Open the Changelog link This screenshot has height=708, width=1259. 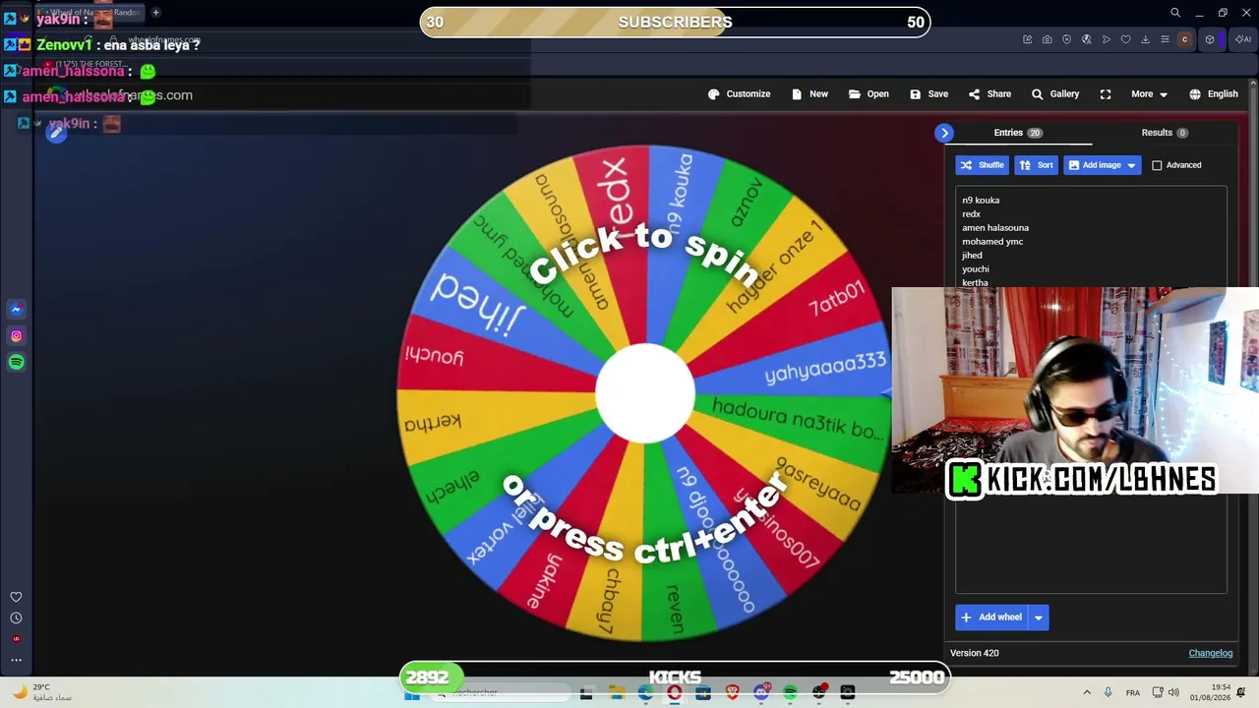1210,653
